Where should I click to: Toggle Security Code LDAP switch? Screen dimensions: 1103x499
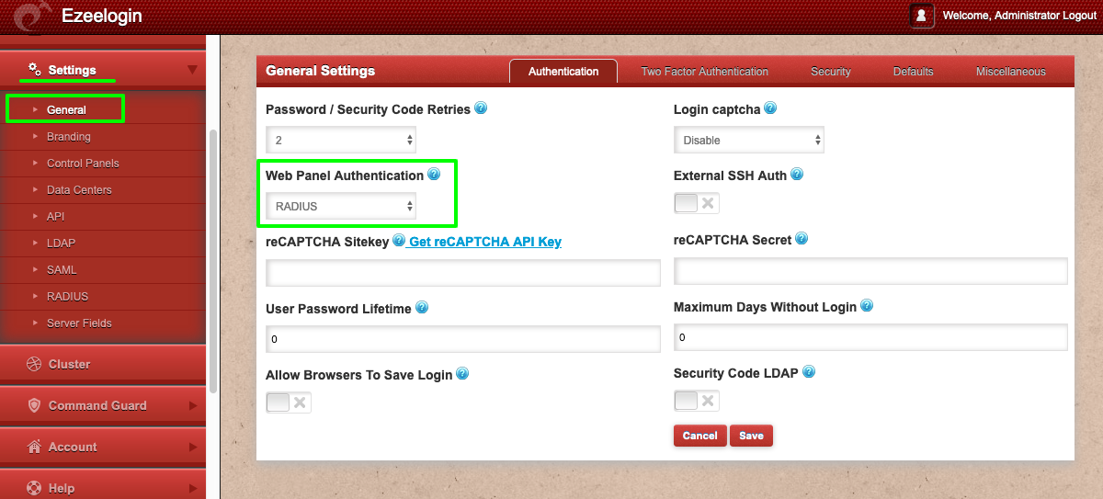click(x=697, y=401)
